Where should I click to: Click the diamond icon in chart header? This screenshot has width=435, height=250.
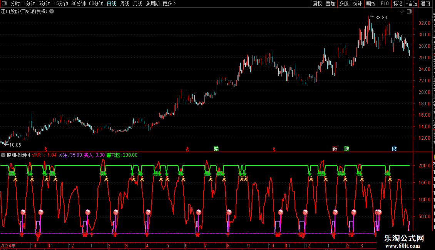click(402, 12)
